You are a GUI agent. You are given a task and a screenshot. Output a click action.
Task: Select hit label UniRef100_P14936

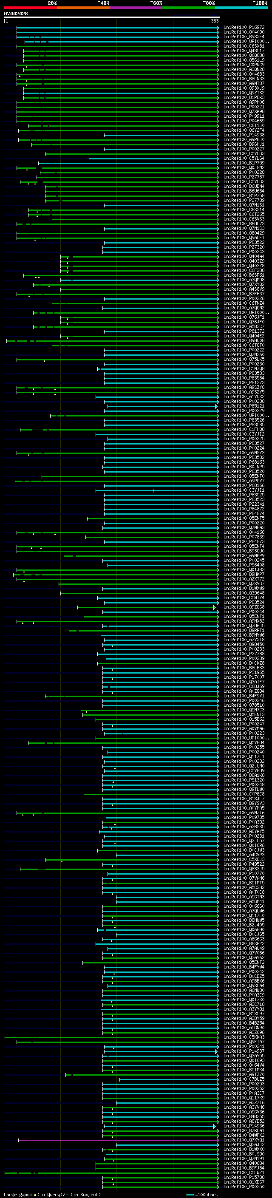(244, 1126)
